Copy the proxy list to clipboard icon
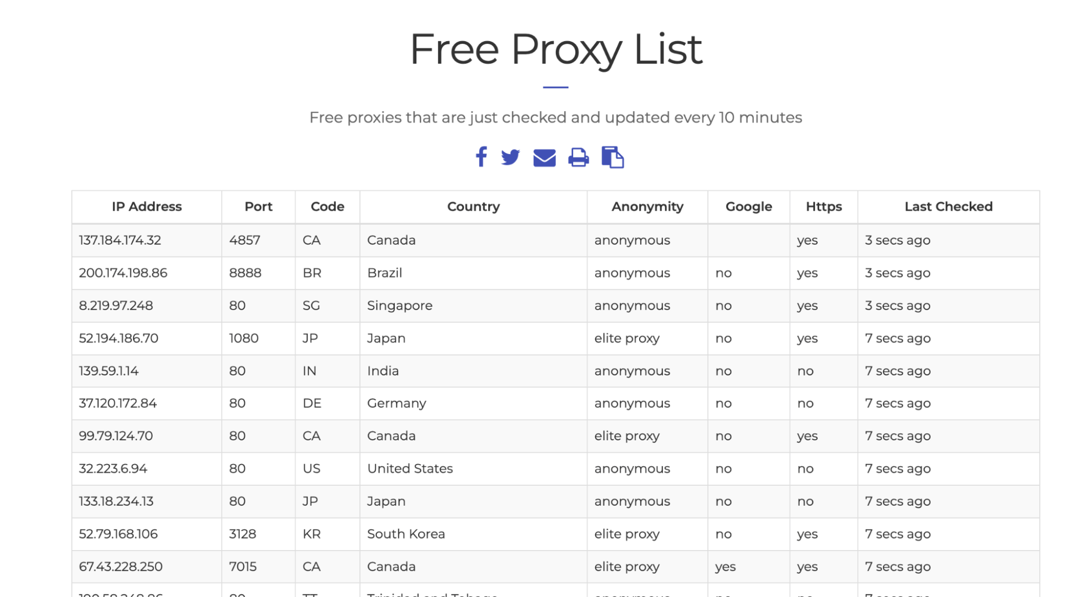The image size is (1081, 597). click(x=612, y=157)
